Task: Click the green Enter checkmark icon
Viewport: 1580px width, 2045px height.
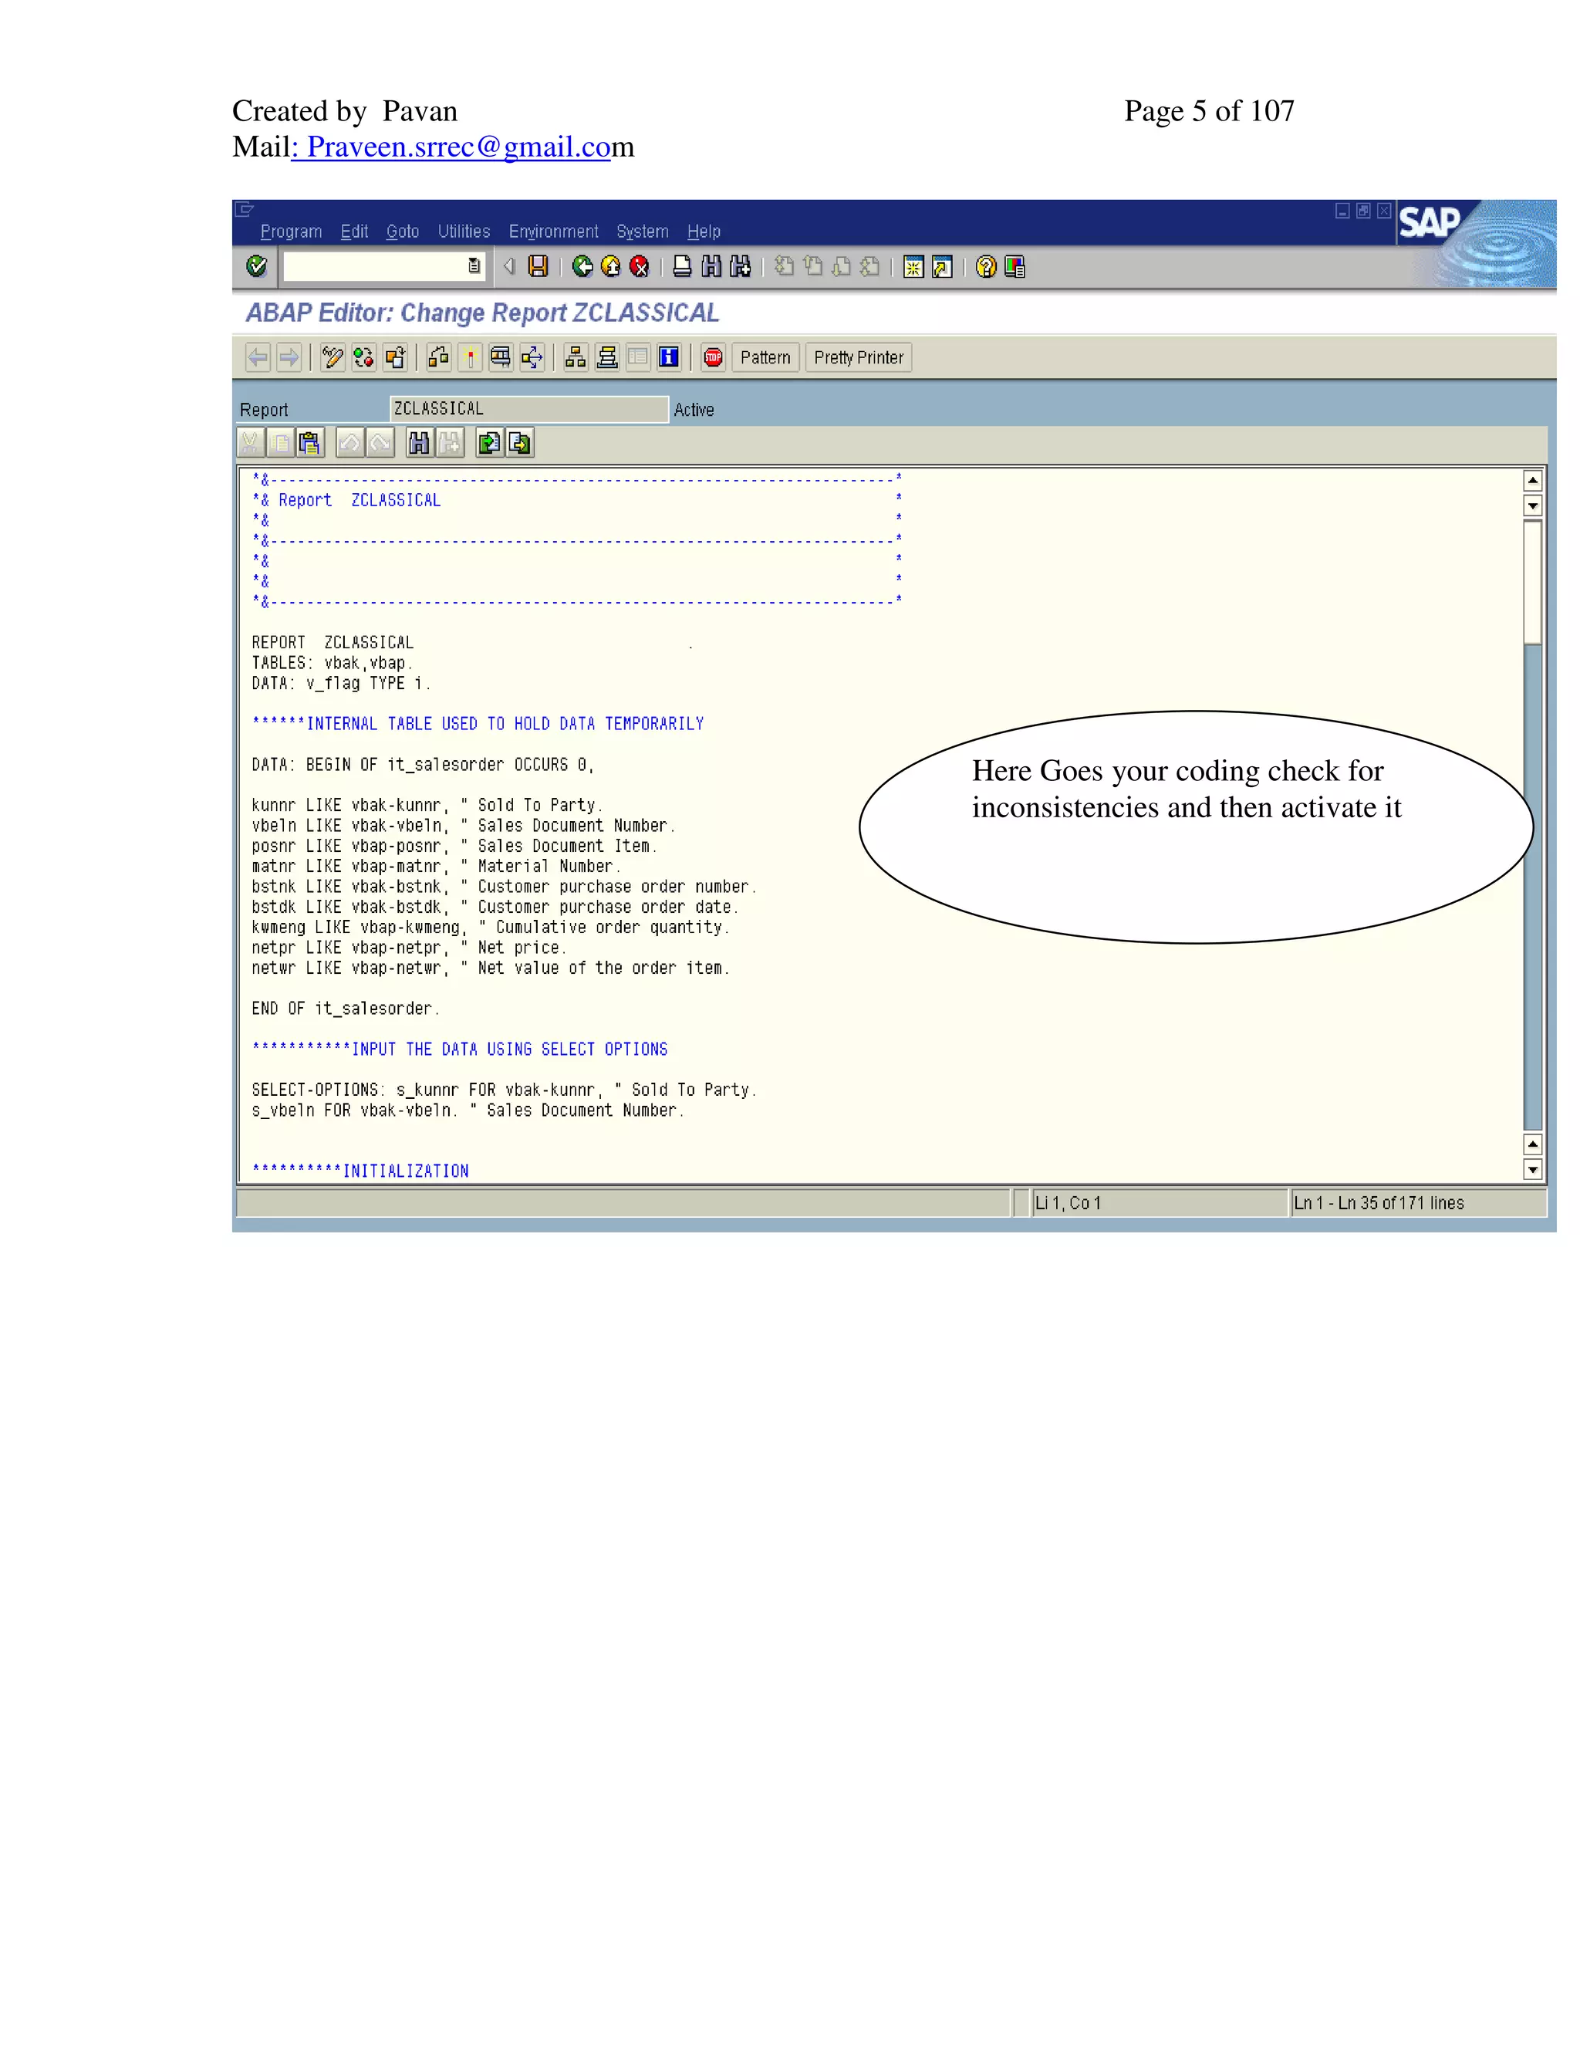Action: 256,267
